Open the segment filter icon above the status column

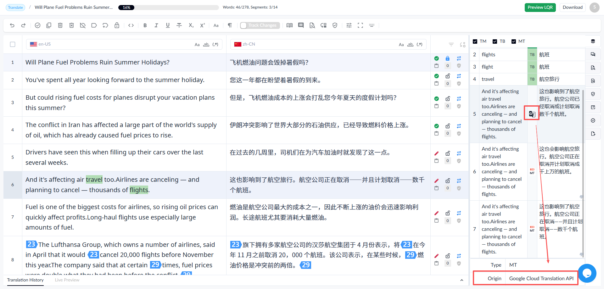451,45
